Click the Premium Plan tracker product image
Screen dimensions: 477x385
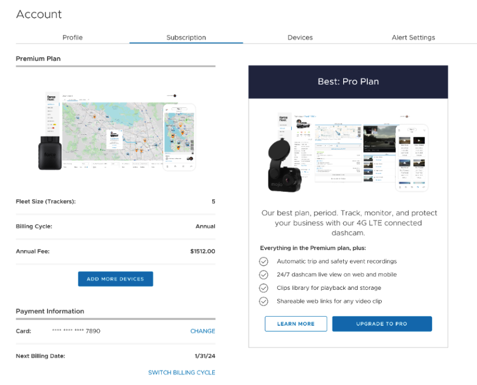coord(117,131)
